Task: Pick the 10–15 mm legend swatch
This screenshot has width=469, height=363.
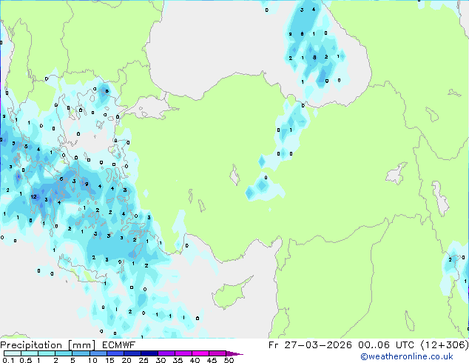Action: [x=98, y=353]
